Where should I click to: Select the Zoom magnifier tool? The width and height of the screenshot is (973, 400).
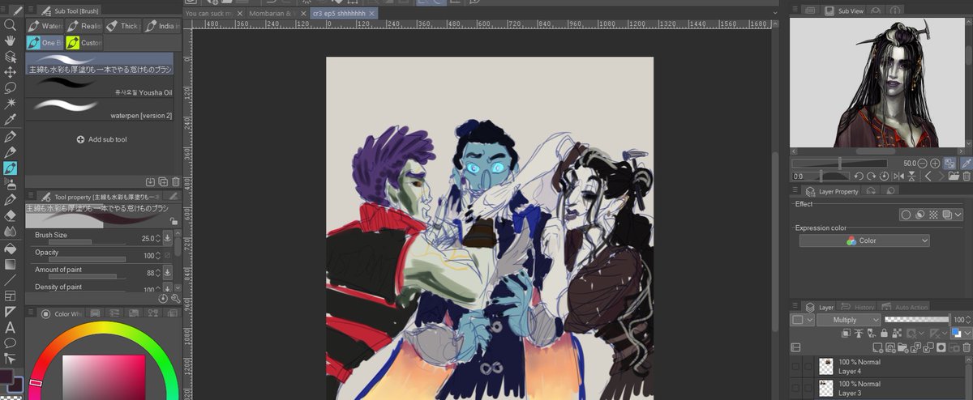(x=11, y=25)
